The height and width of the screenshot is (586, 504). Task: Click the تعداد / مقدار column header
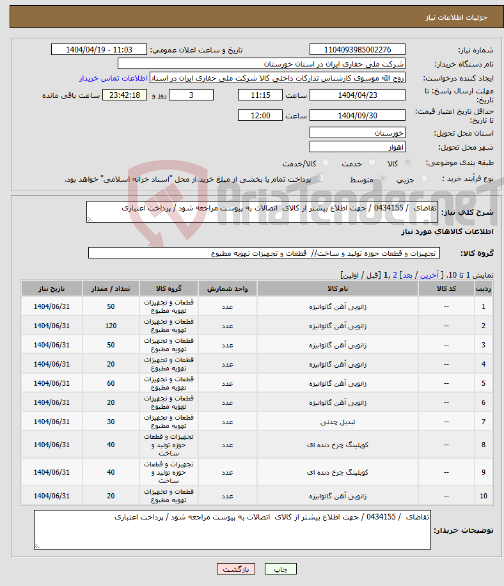tap(111, 289)
